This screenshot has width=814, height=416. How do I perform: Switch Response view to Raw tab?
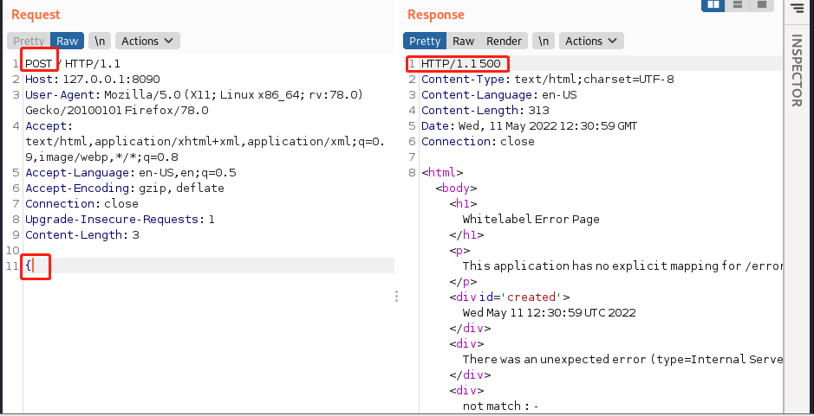click(463, 41)
